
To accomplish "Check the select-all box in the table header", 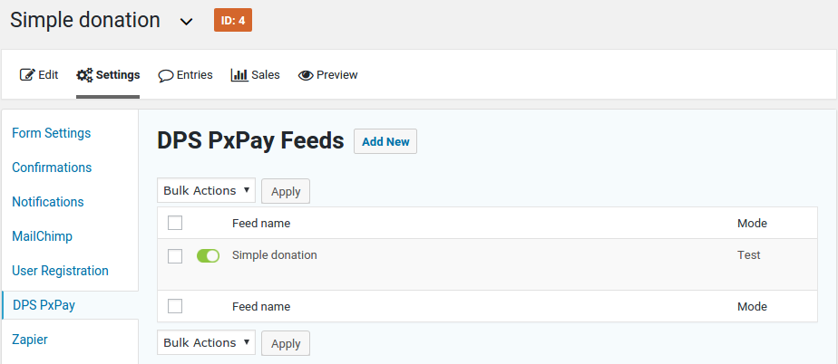I will click(175, 223).
